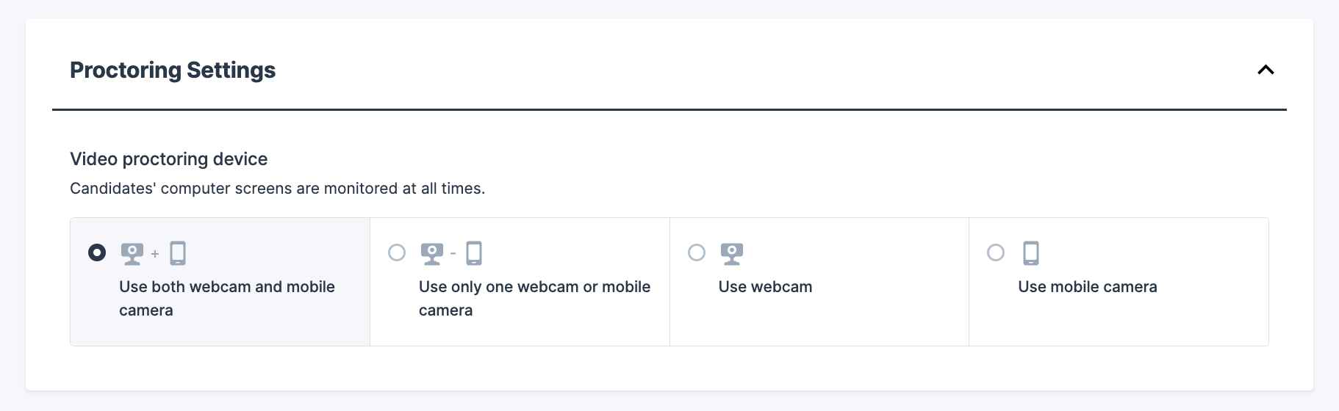Screen dimensions: 1339x411
Task: Collapse the Proctoring Settings section chevron
Action: [1265, 70]
